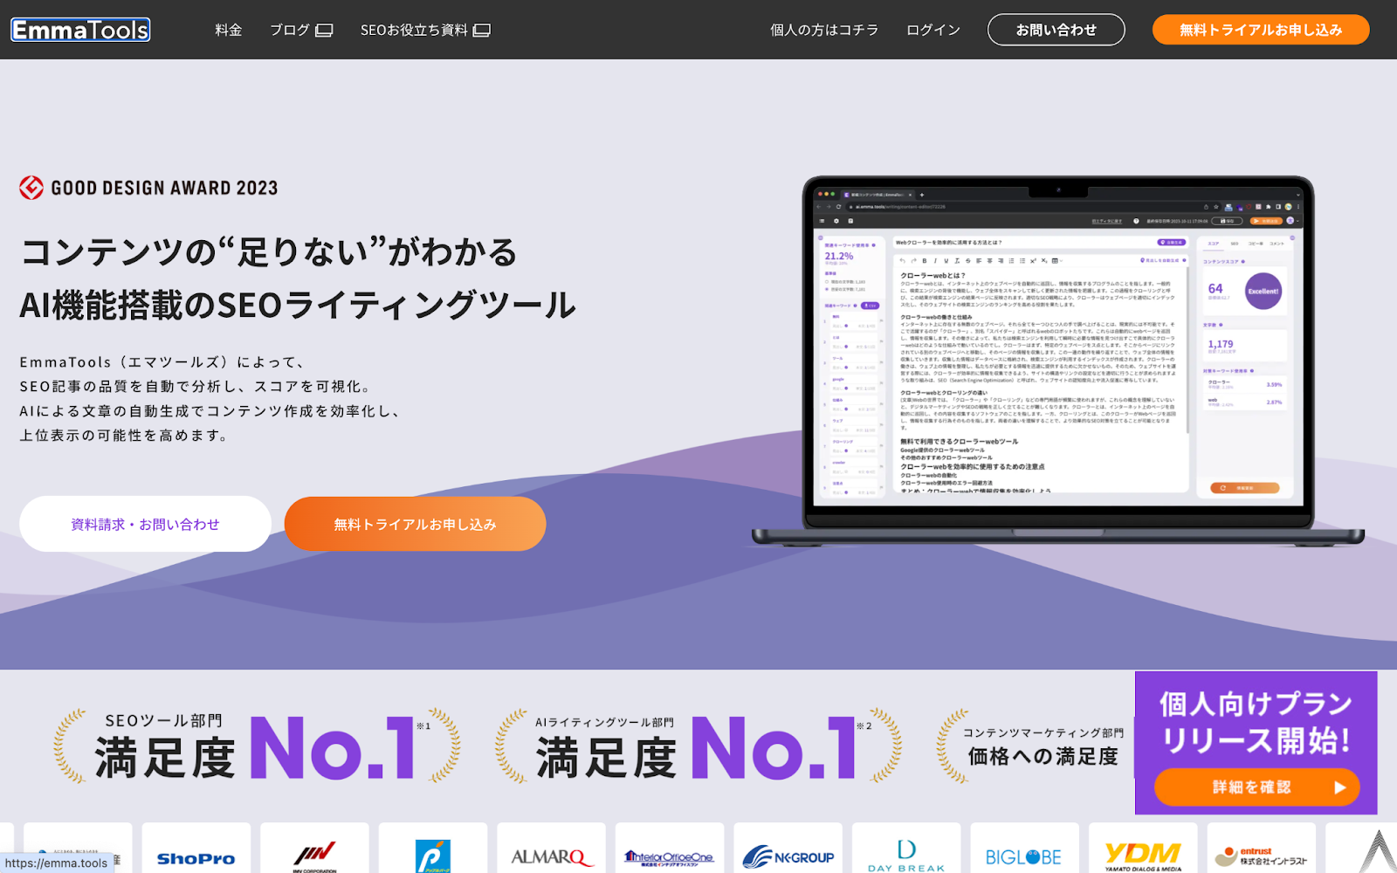
Task: Open the 料金 pricing menu item
Action: pyautogui.click(x=229, y=30)
